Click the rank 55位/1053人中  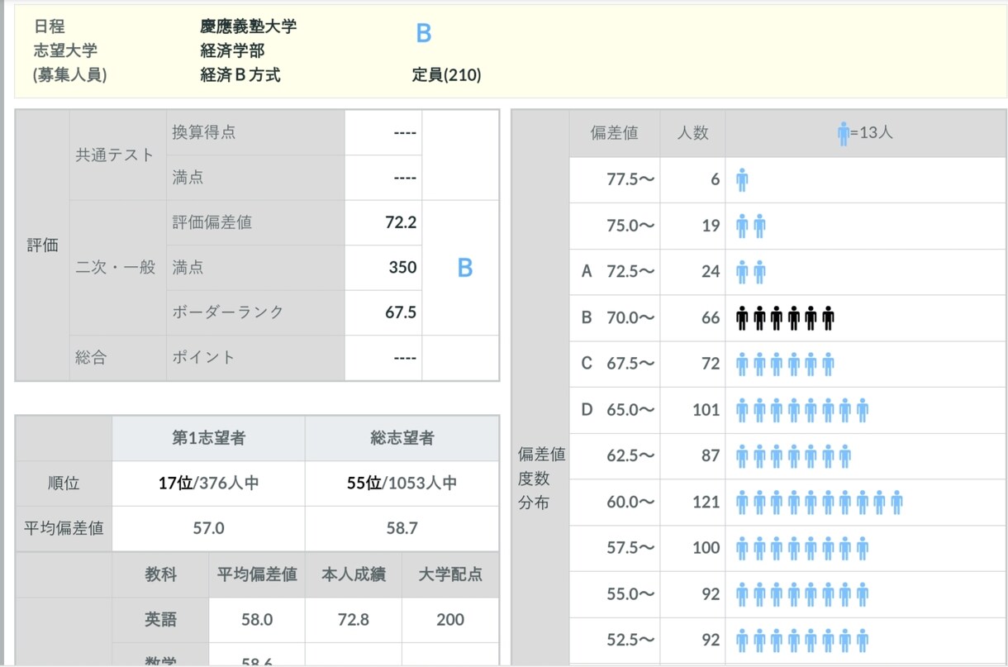[x=402, y=484]
